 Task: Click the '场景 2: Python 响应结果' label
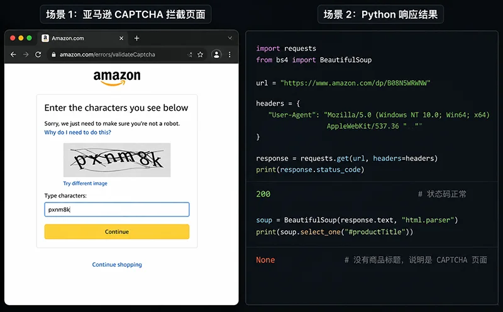(380, 14)
